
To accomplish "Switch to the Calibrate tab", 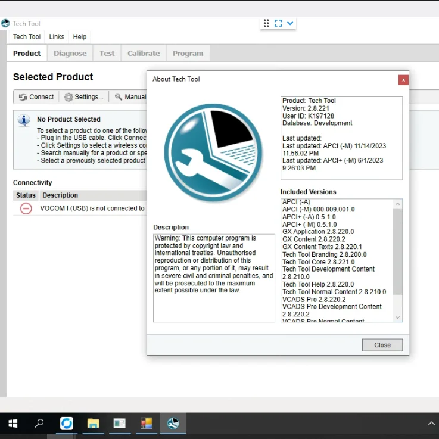I will pyautogui.click(x=144, y=53).
